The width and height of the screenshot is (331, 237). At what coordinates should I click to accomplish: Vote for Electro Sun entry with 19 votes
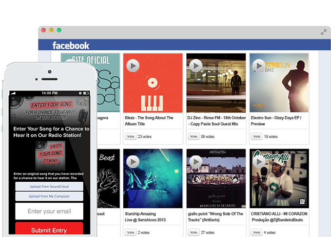(x=257, y=136)
